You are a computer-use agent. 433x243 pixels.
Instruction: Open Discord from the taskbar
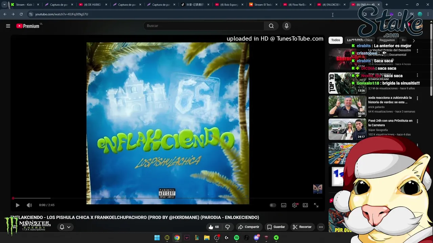pyautogui.click(x=256, y=238)
